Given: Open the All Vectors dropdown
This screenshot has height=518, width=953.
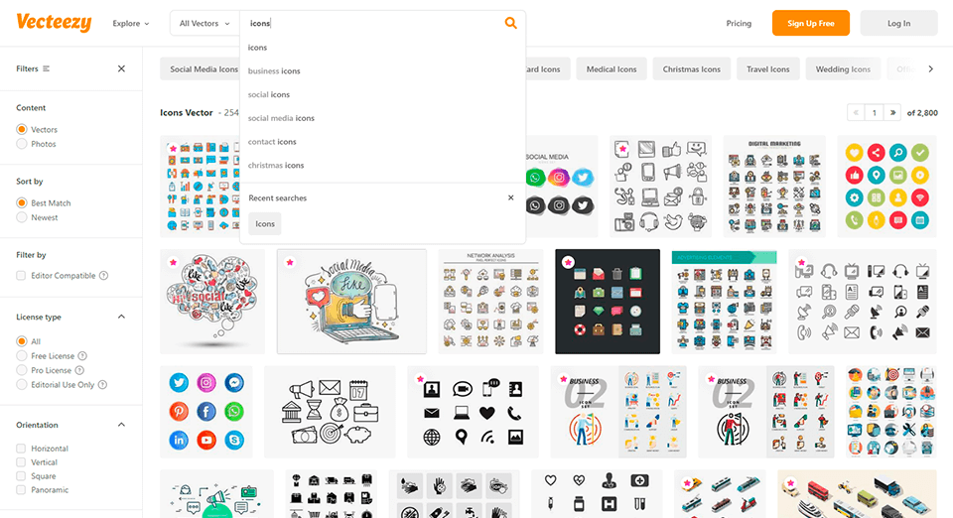Looking at the screenshot, I should tap(204, 23).
